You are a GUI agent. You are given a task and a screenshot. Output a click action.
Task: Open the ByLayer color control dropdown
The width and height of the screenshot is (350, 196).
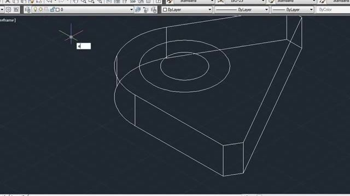click(186, 10)
